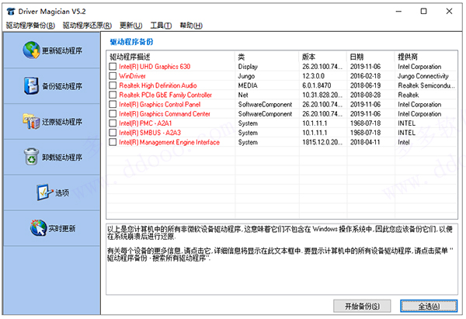Select Intel(R) PMC - A2A1 driver name
466x319 pixels.
click(145, 123)
